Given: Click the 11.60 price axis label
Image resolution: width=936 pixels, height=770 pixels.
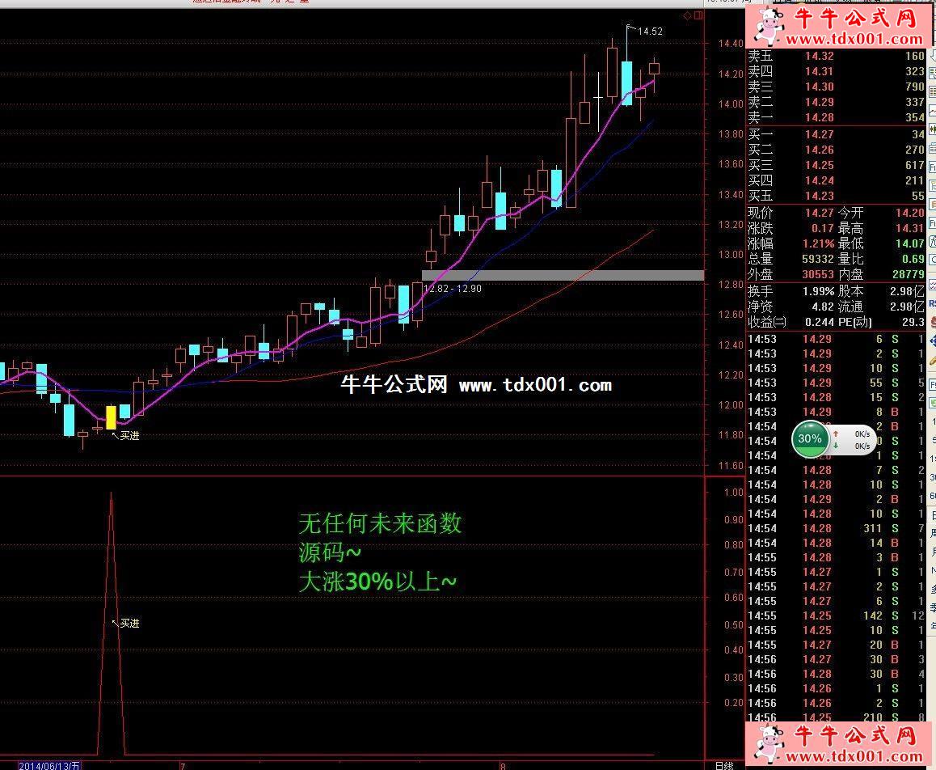Looking at the screenshot, I should click(730, 465).
